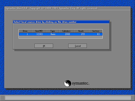Click the dialog's blue title bar

[x=61, y=22]
